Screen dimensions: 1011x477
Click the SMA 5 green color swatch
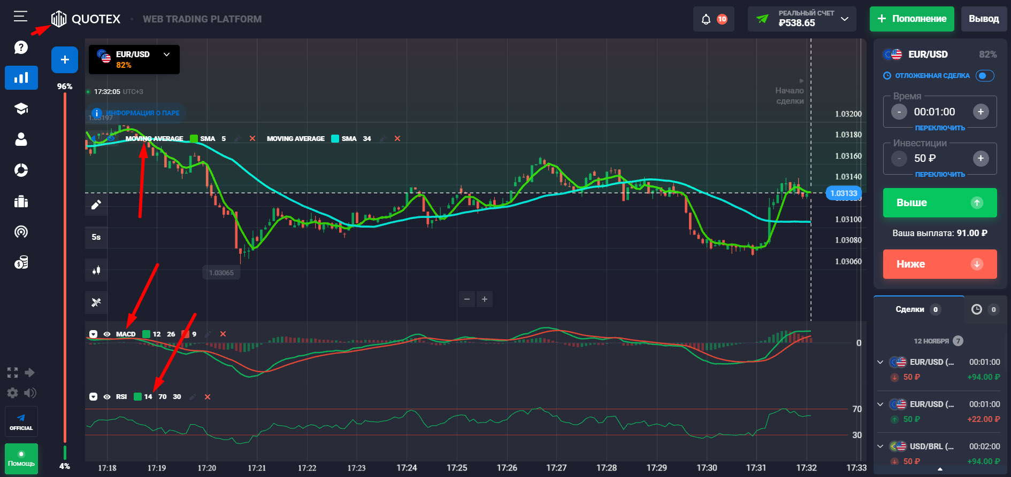click(194, 139)
